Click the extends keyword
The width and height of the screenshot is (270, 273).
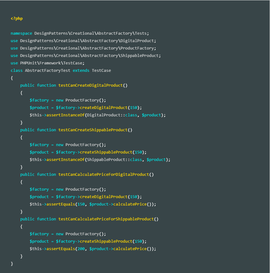[x=81, y=71]
